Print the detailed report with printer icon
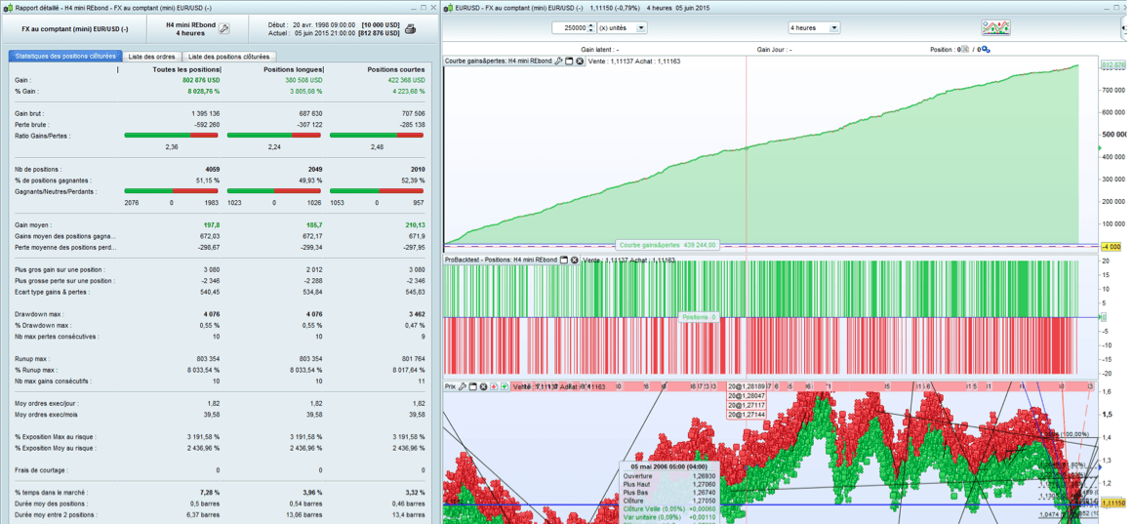This screenshot has width=1134, height=524. click(410, 29)
